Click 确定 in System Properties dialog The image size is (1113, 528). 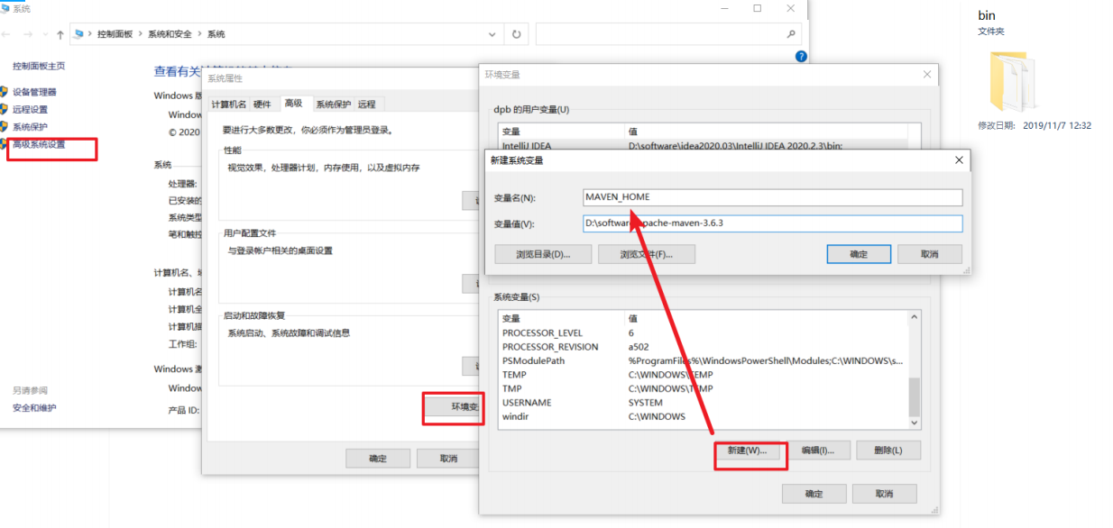[x=378, y=459]
